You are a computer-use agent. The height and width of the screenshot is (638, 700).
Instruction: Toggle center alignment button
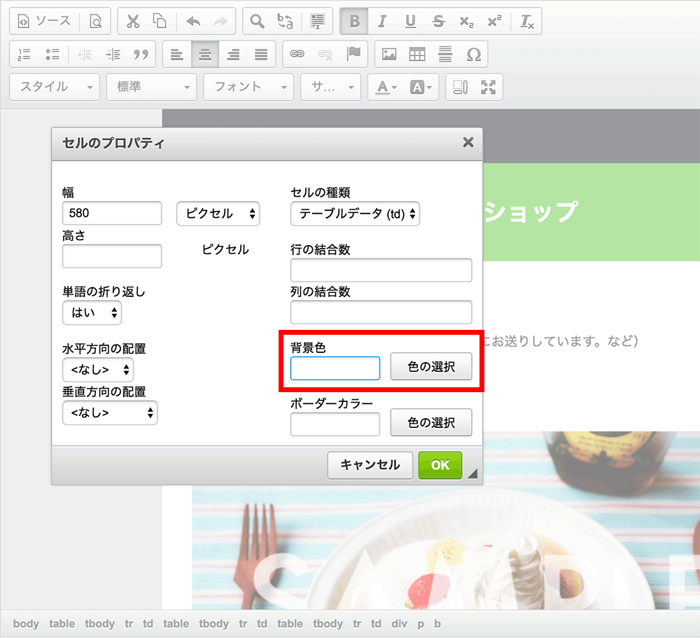[205, 54]
